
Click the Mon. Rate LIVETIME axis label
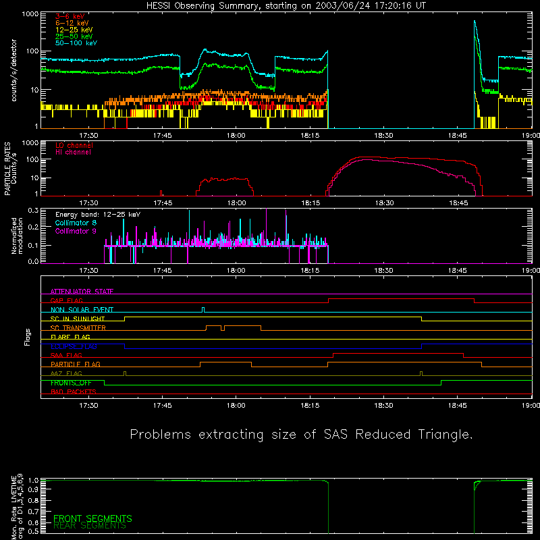(18, 506)
